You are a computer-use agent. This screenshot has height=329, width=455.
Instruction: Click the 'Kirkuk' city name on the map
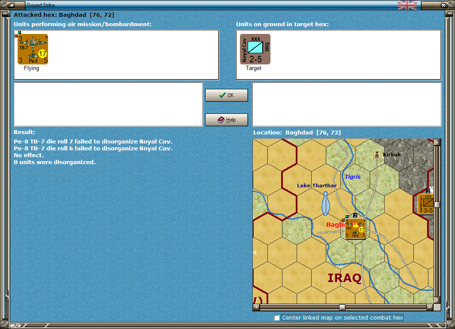[392, 155]
